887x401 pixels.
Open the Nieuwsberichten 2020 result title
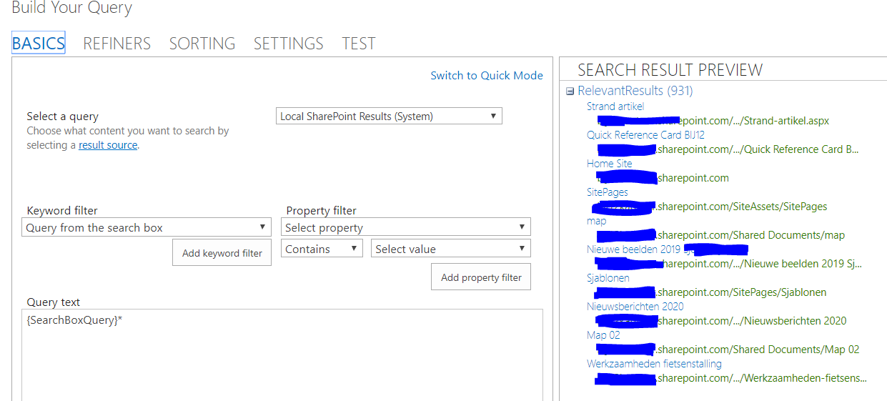click(635, 307)
